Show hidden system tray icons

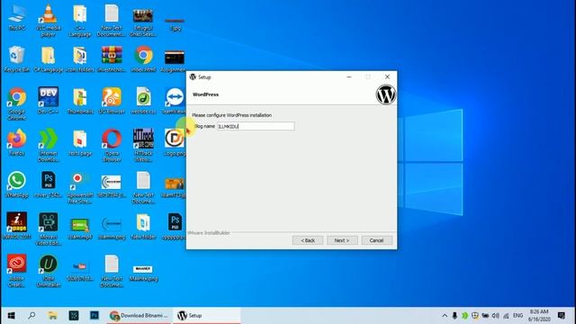click(x=445, y=316)
